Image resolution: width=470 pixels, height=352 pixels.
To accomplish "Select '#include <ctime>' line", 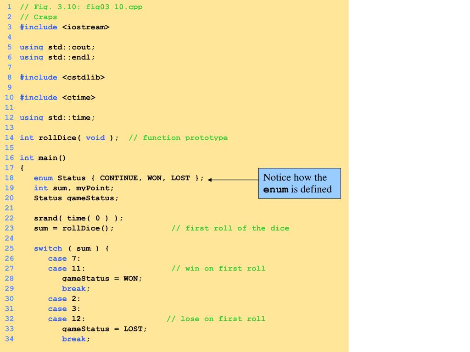I will coord(57,98).
